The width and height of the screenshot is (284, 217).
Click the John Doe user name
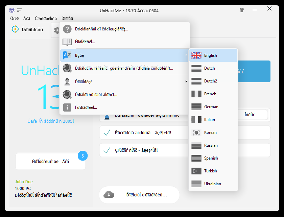(24, 182)
